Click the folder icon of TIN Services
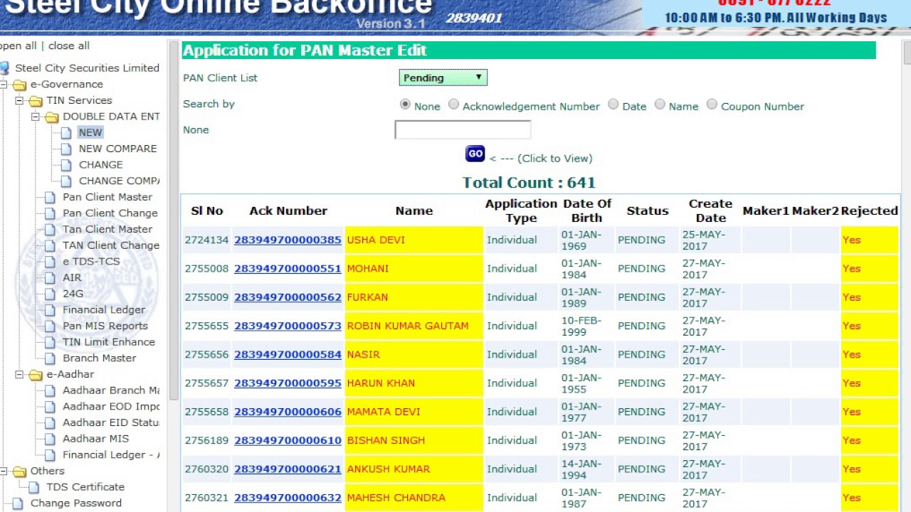The width and height of the screenshot is (911, 512). 36,100
